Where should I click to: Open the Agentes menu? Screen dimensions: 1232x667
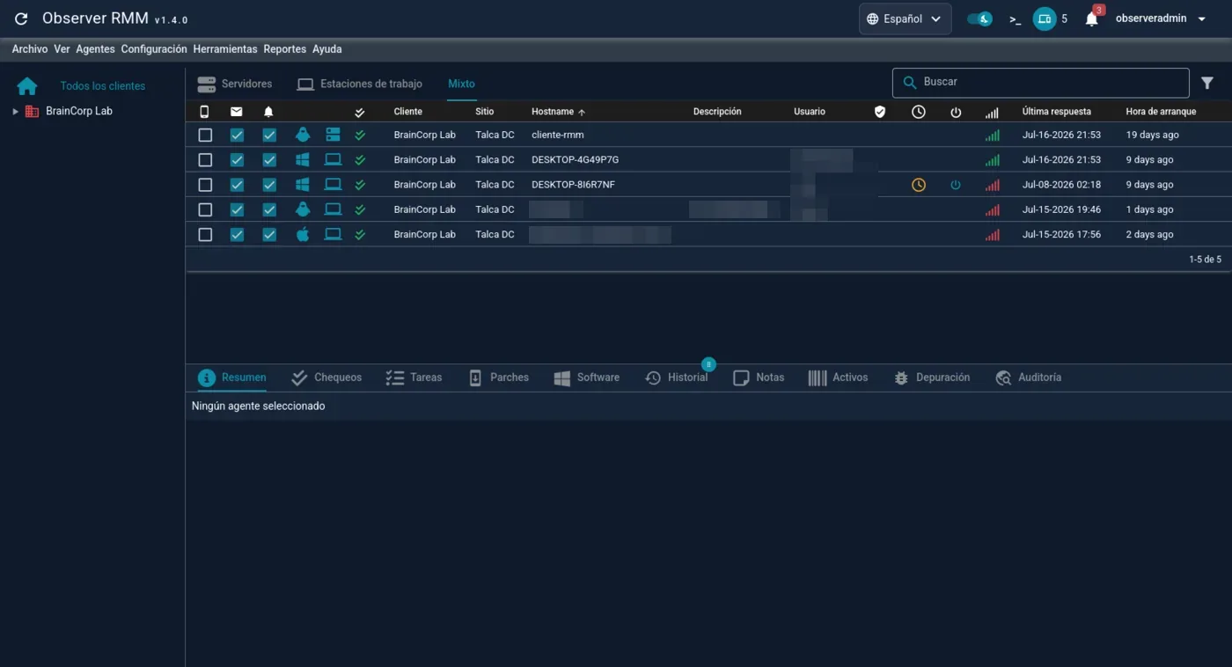click(95, 49)
